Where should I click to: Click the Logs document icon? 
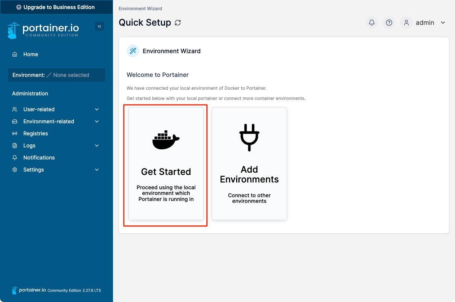(15, 146)
